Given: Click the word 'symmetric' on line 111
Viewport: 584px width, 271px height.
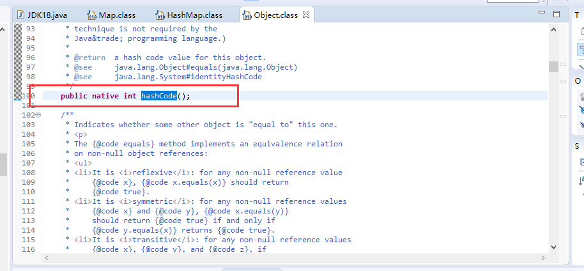Looking at the screenshot, I should tap(152, 201).
